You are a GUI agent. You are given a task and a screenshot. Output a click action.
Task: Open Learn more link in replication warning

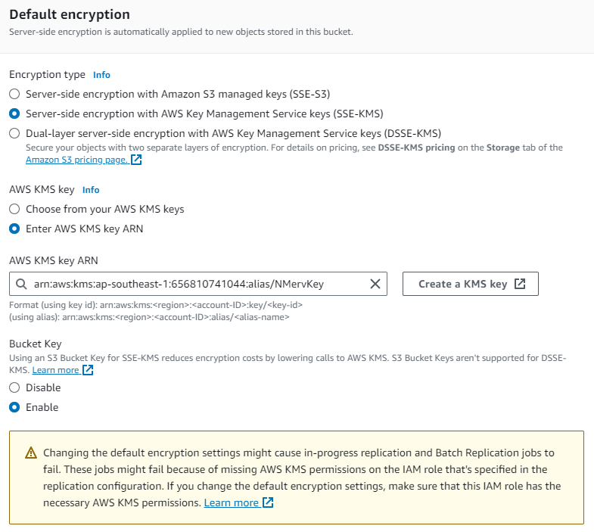[231, 502]
